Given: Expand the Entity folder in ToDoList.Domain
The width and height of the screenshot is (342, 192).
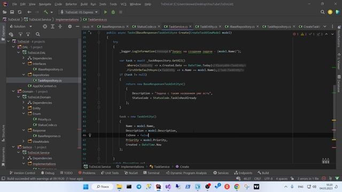Looking at the screenshot, I should click(24, 108).
